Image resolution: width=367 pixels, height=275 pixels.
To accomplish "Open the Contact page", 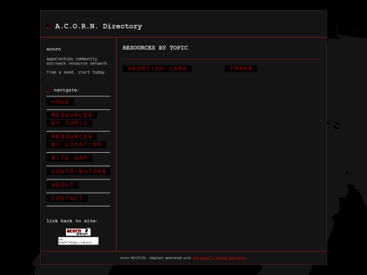I will [x=67, y=198].
